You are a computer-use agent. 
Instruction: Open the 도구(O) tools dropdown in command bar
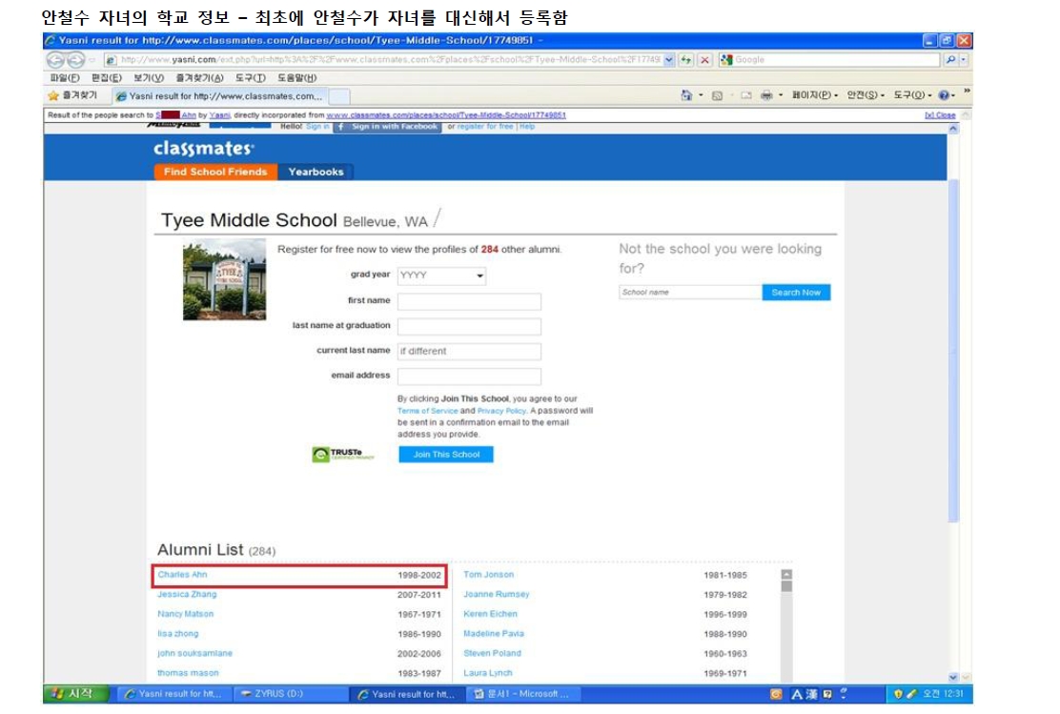pos(912,95)
